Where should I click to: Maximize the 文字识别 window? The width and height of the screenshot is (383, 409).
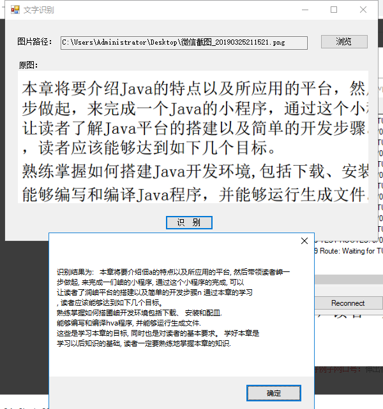coord(334,10)
